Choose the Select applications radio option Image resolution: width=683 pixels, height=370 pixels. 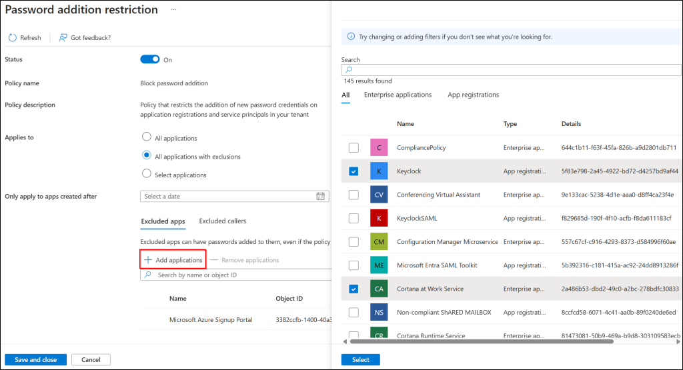coord(147,174)
